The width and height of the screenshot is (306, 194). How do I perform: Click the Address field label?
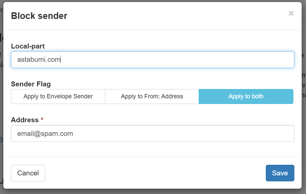25,120
